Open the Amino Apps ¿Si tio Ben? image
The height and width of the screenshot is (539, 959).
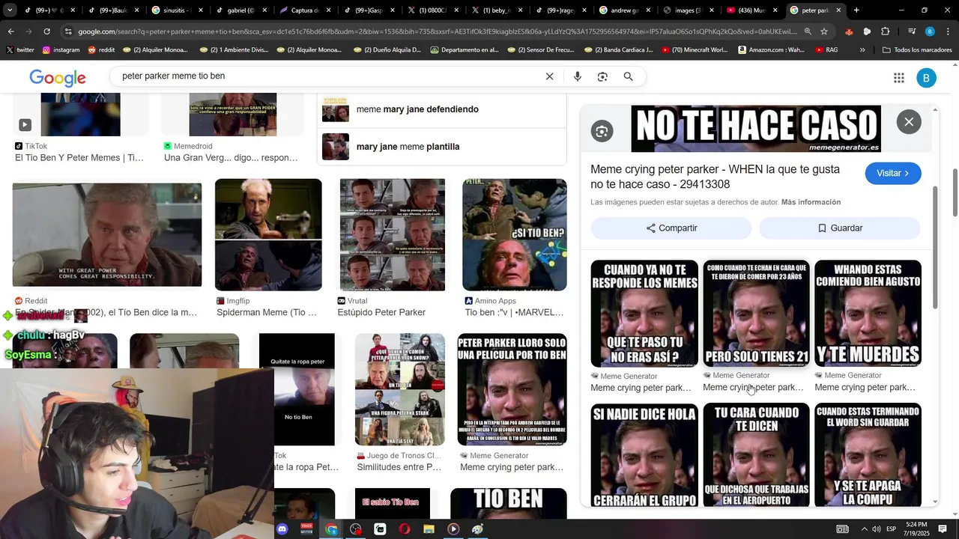[x=515, y=235]
